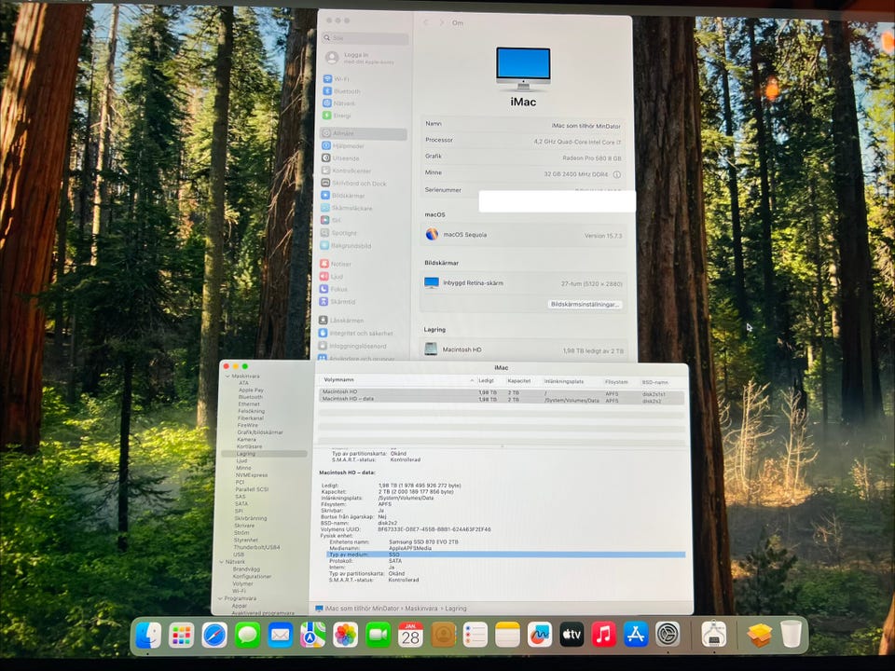
Task: Go back with the Settings back arrow
Action: pos(426,22)
